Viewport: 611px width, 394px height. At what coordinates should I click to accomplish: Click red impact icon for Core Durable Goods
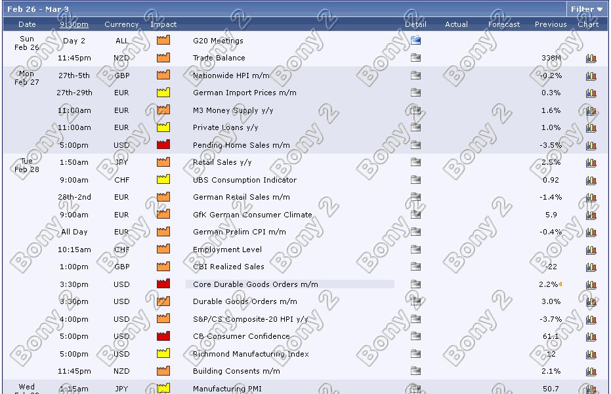coord(163,284)
